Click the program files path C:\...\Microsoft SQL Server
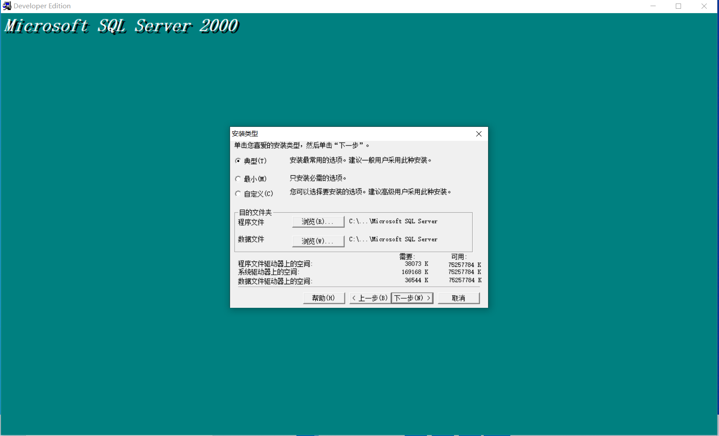 393,221
